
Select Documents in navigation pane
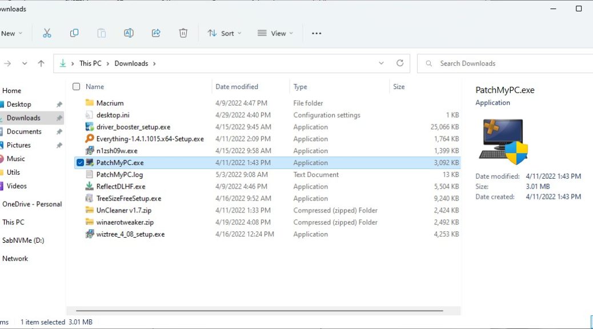tap(24, 131)
